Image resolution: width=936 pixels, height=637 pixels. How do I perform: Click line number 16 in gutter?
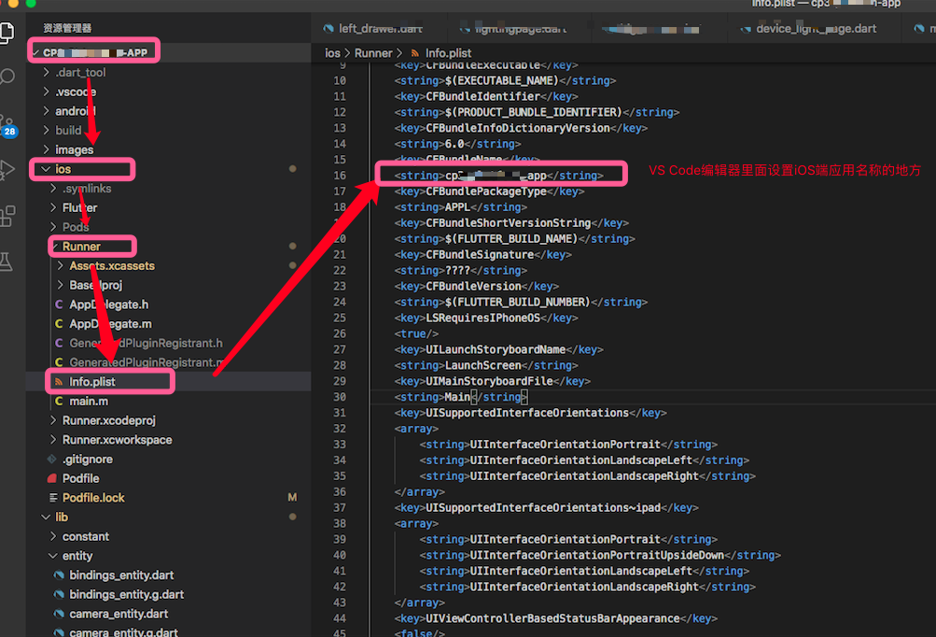point(340,175)
